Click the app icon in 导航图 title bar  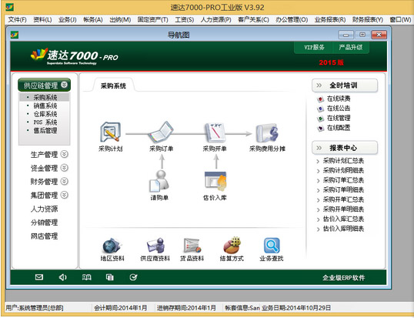tap(15, 35)
